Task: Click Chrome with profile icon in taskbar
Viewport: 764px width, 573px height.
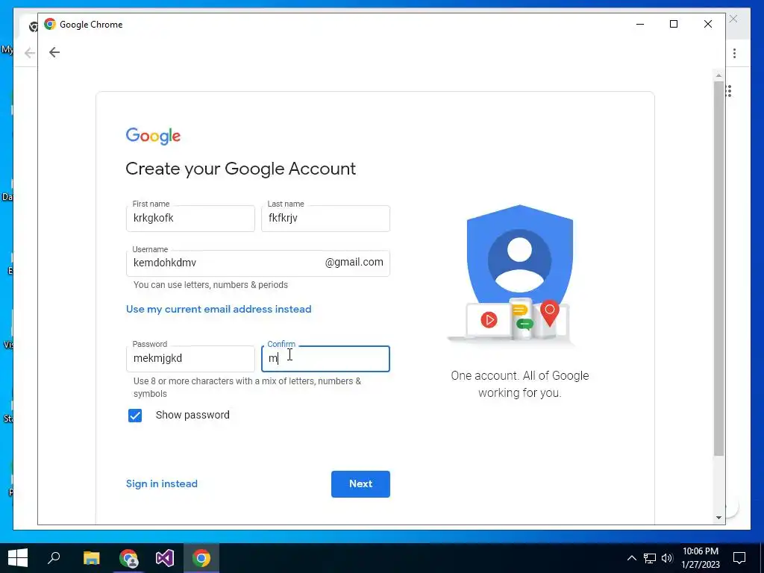Action: coord(128,558)
